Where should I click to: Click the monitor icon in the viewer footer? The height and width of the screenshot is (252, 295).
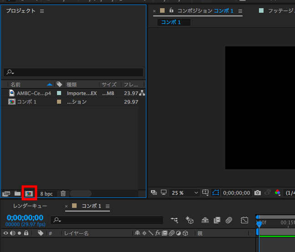pos(164,192)
